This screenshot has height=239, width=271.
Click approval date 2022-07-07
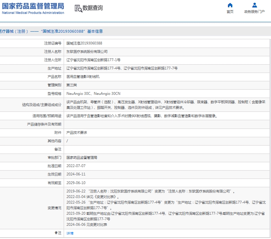click(76, 166)
